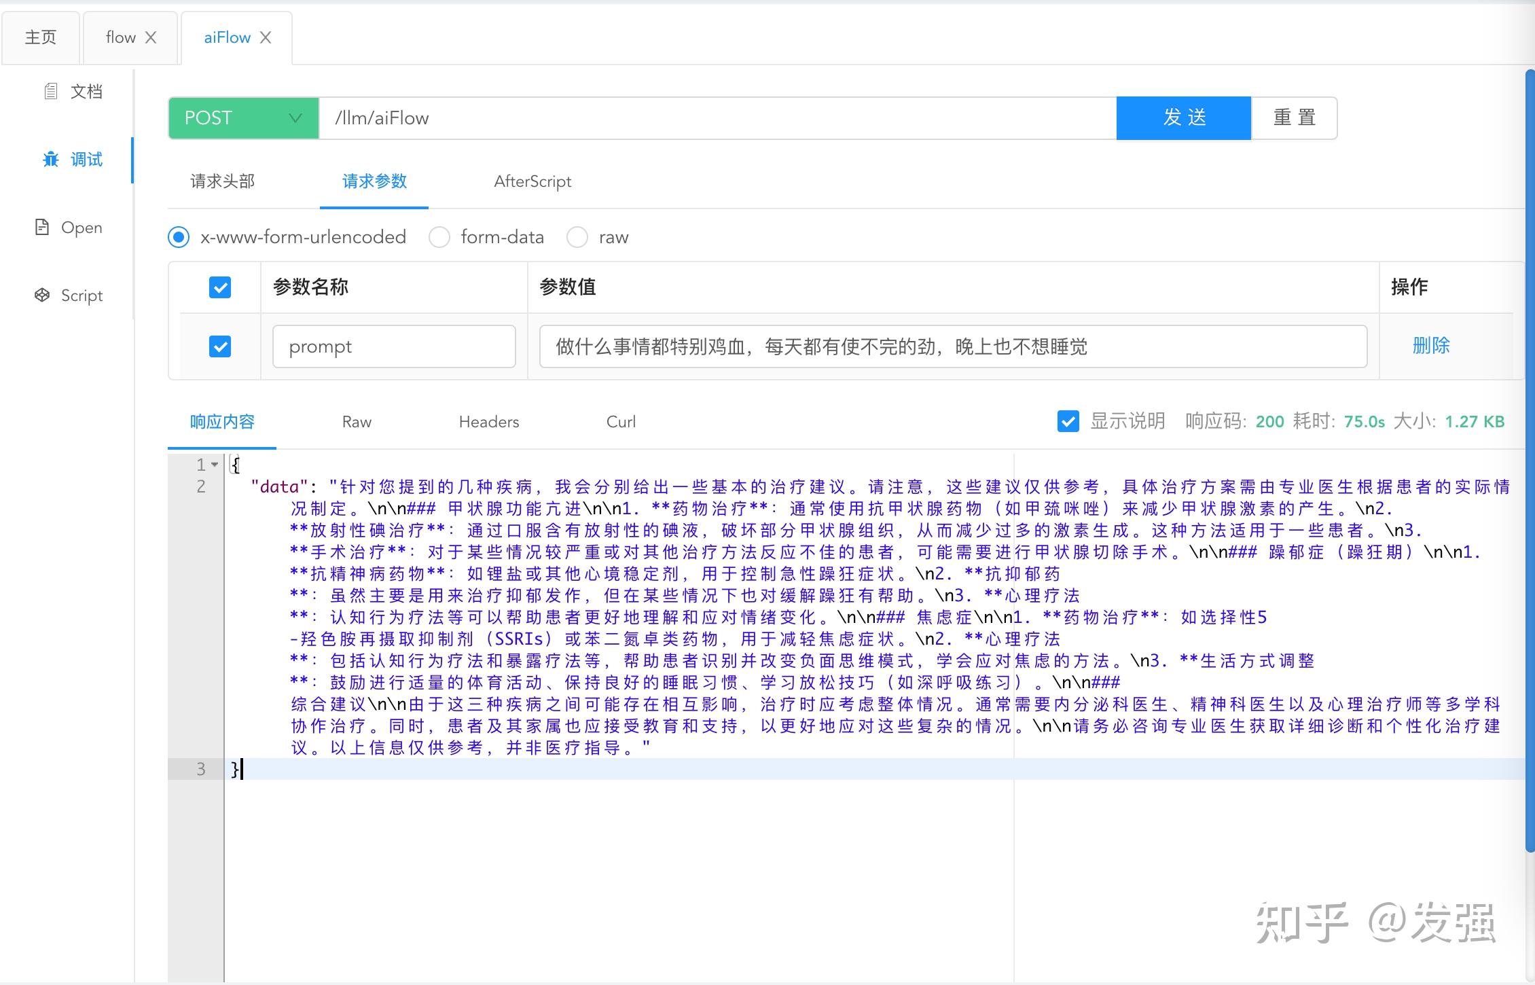Screen dimensions: 1535x985
Task: Click the size value 1.27 KB
Action: (1475, 422)
